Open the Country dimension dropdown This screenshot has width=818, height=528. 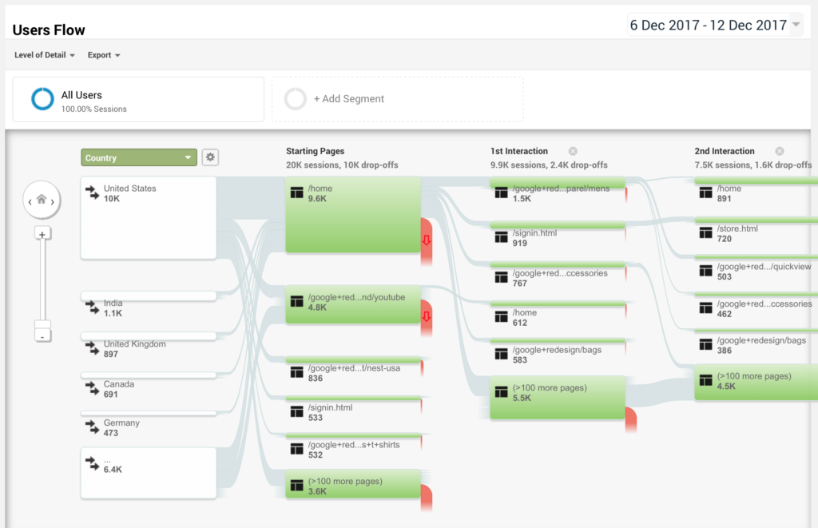click(x=139, y=158)
